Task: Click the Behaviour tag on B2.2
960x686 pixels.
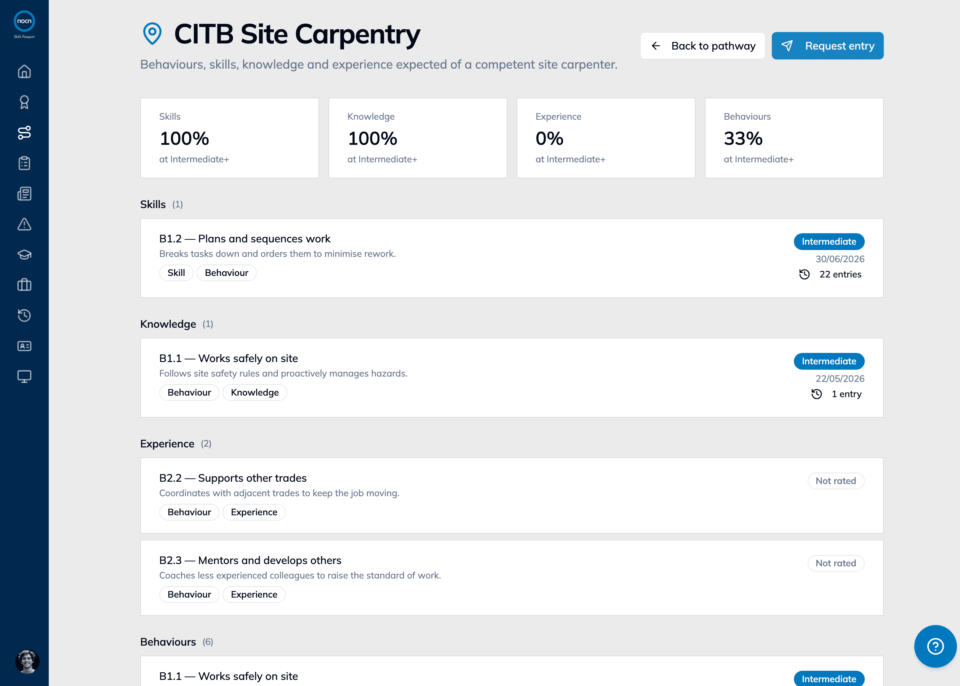Action: (189, 512)
